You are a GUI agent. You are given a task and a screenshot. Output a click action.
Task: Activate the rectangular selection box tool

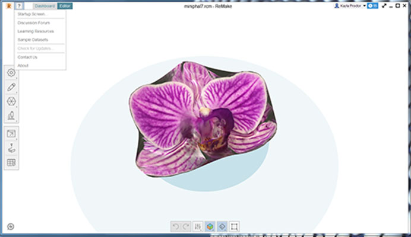234,226
